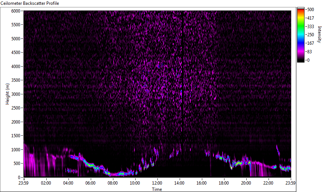This screenshot has height=192, width=323.
Task: Click the 2500 height axis value
Action: click(16, 108)
